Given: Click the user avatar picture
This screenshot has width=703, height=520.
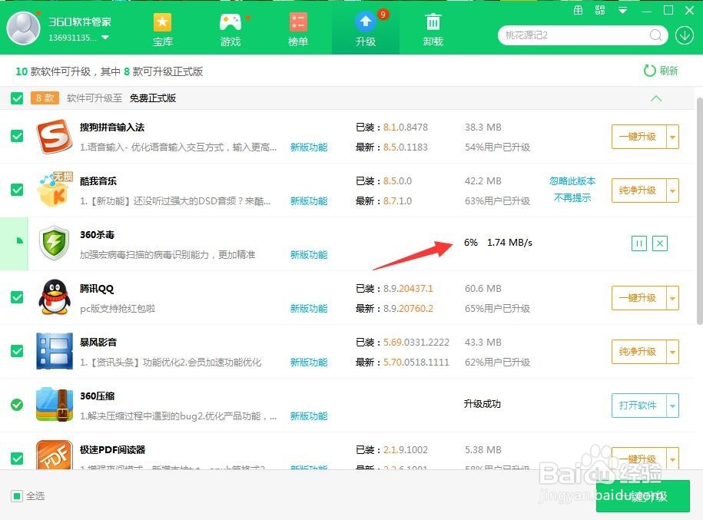Looking at the screenshot, I should coord(23,28).
